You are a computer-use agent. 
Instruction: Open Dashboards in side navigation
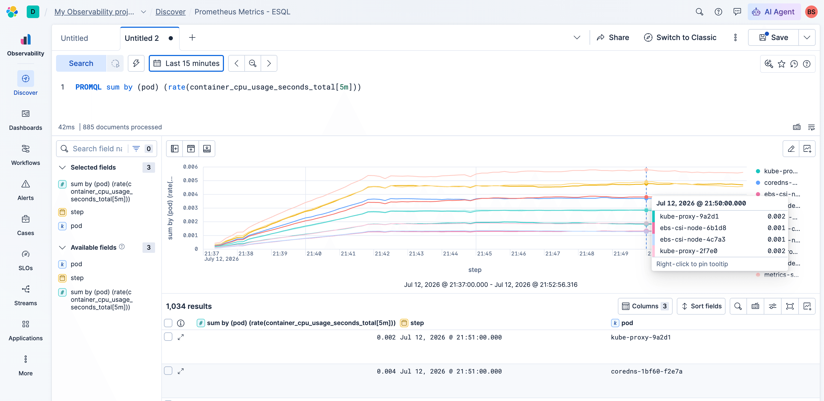(26, 120)
